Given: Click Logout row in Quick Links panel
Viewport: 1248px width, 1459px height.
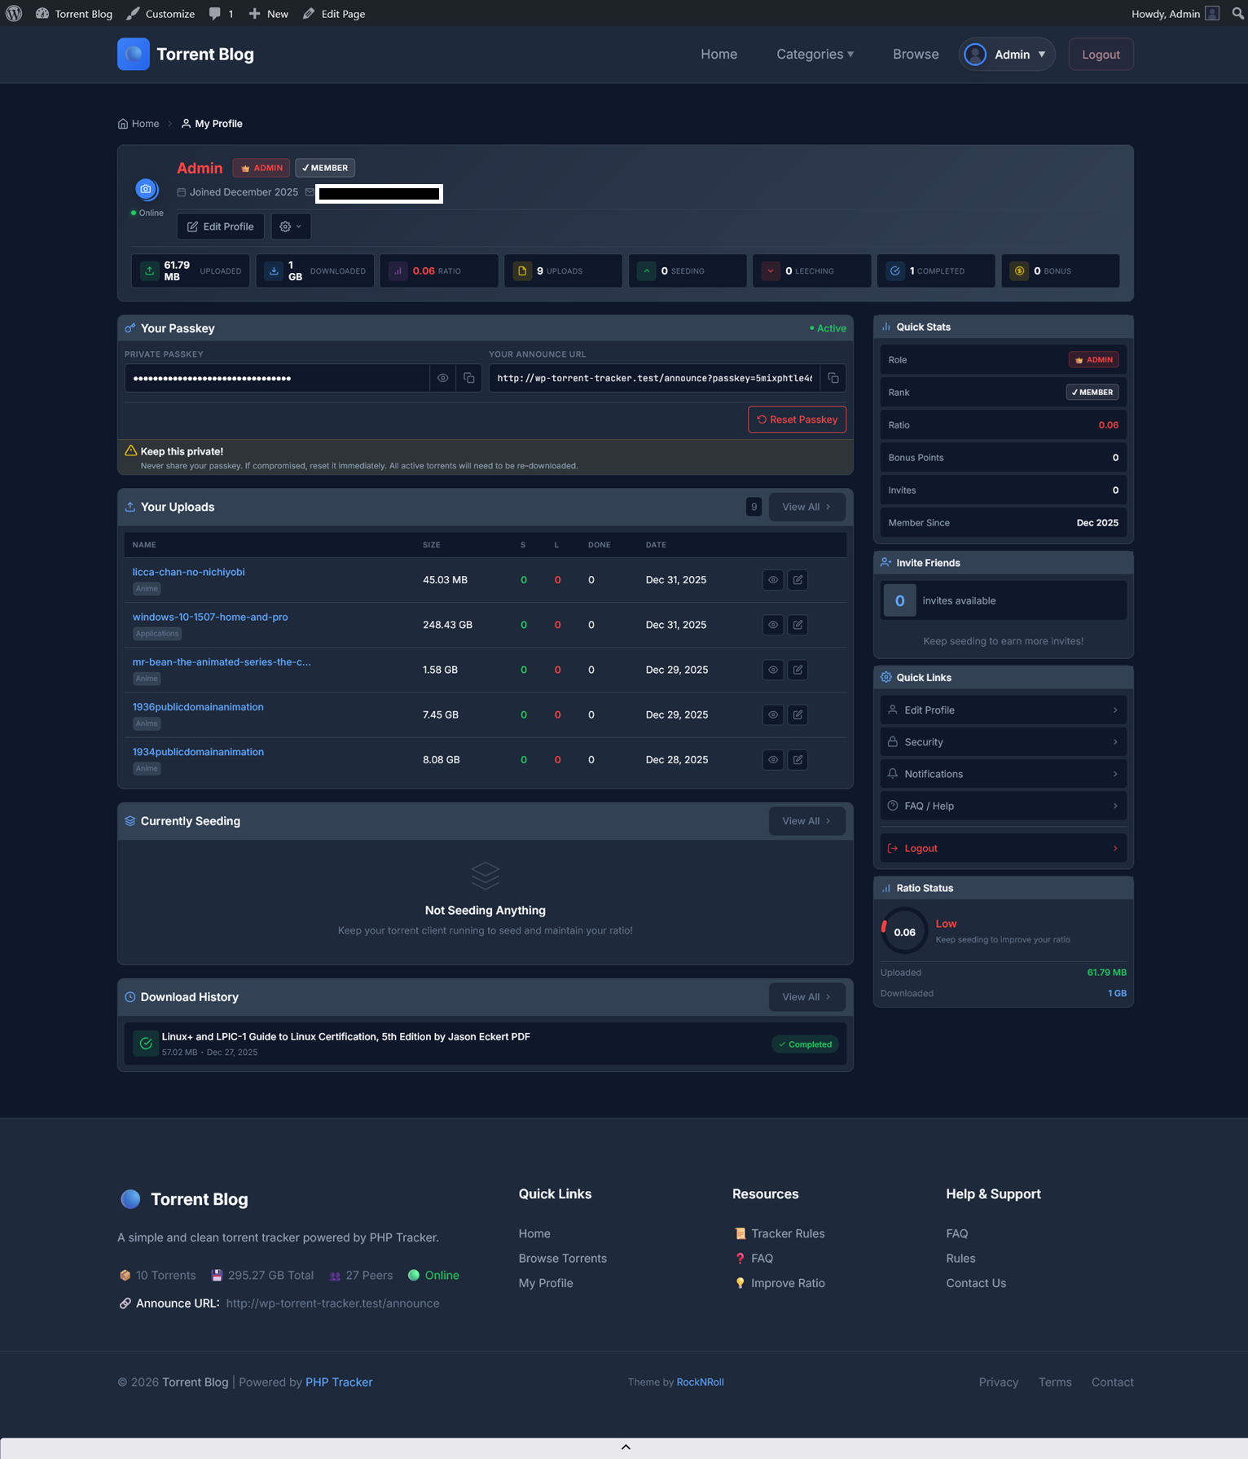Looking at the screenshot, I should click(x=1004, y=848).
